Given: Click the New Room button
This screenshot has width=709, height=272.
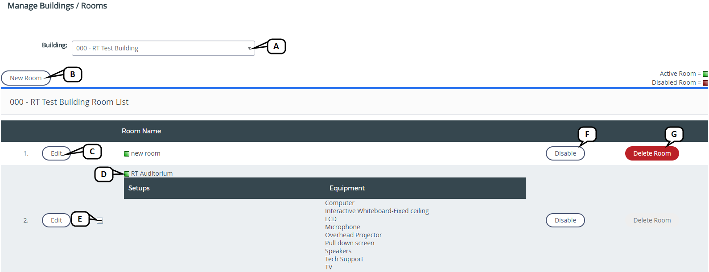Looking at the screenshot, I should (x=25, y=78).
